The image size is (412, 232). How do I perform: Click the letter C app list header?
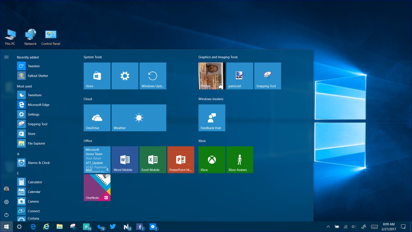pos(18,173)
